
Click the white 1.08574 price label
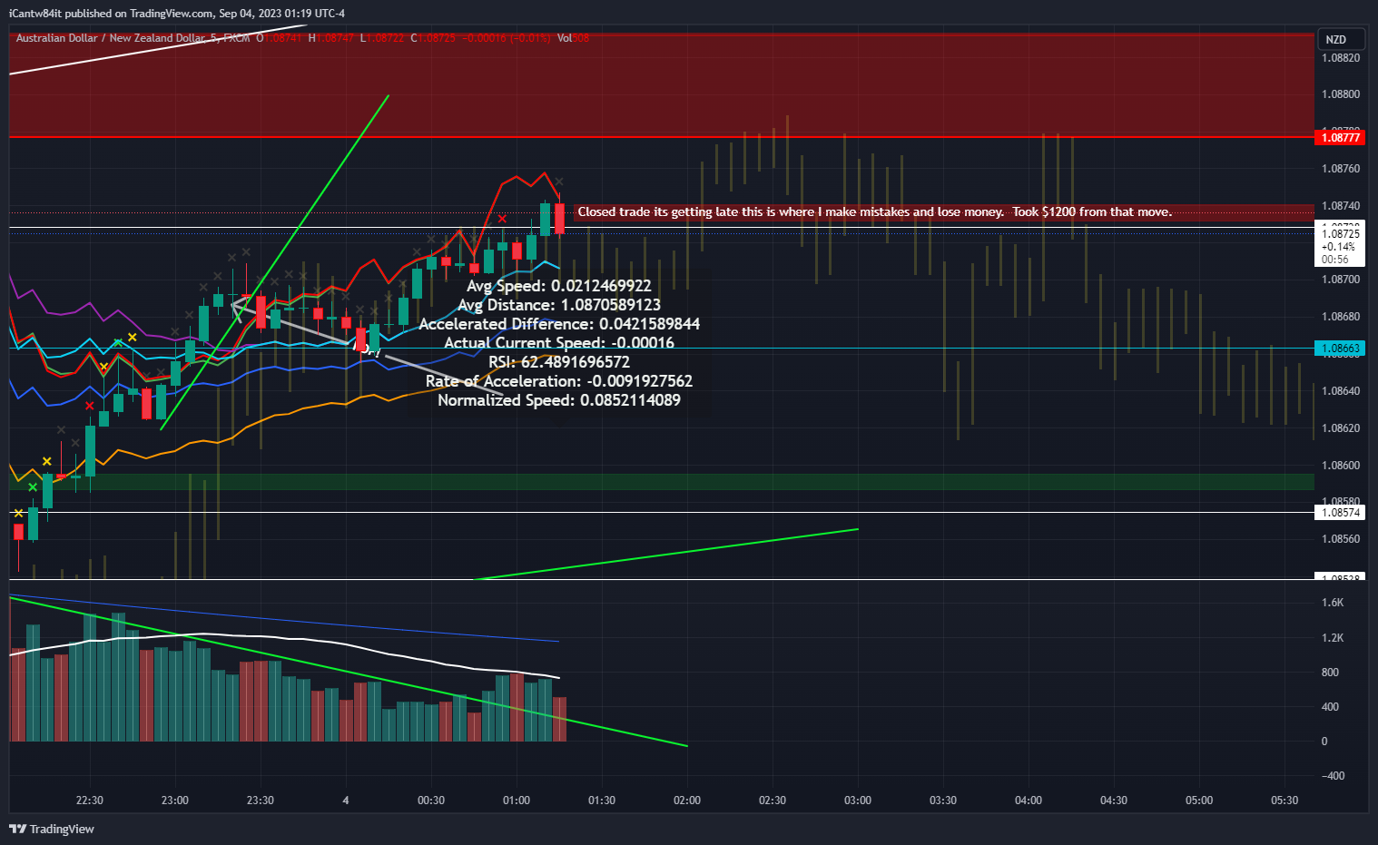[1340, 513]
